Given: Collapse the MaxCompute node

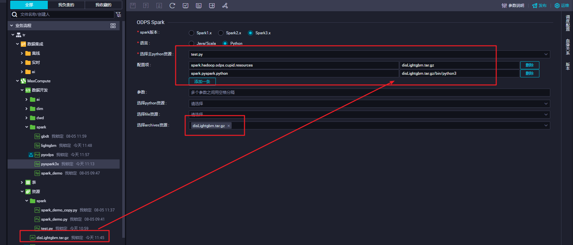Looking at the screenshot, I should point(17,81).
